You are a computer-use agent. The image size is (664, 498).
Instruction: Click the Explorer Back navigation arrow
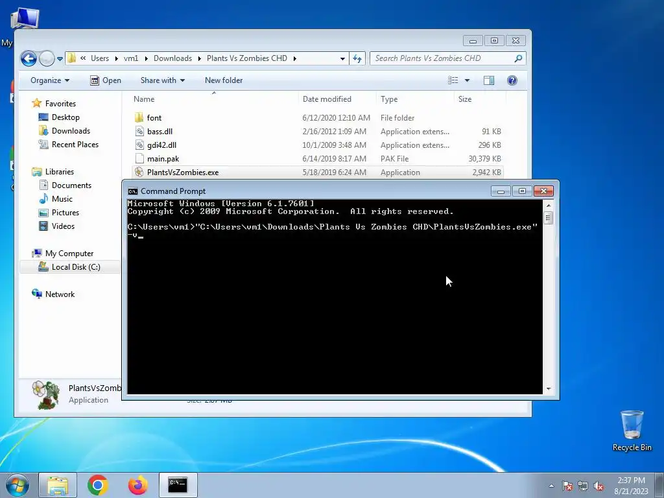pos(29,58)
